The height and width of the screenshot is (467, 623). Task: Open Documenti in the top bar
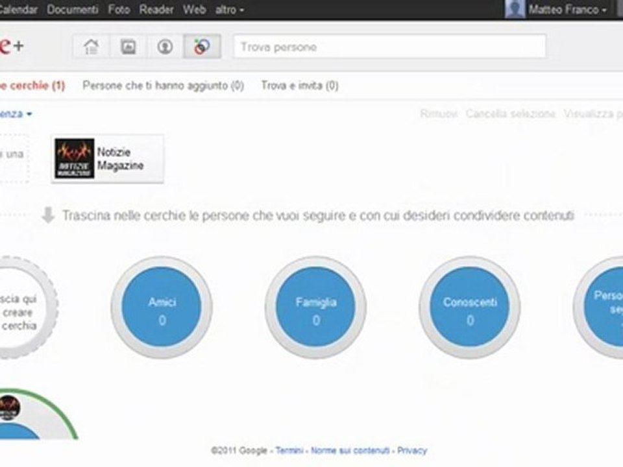click(x=72, y=9)
